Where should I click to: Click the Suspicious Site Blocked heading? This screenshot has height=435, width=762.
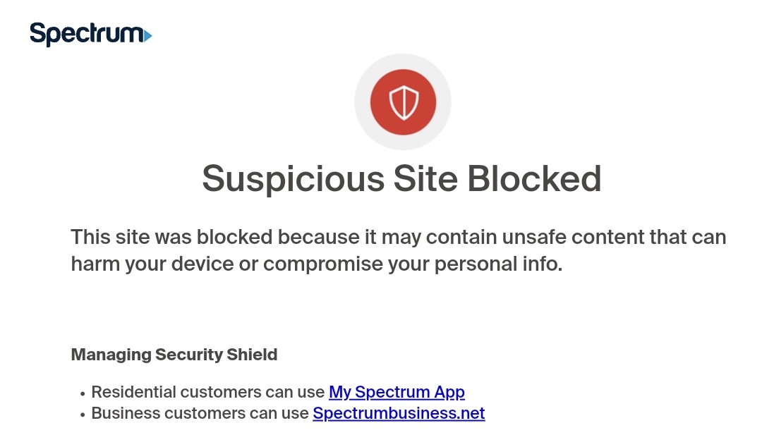coord(401,178)
